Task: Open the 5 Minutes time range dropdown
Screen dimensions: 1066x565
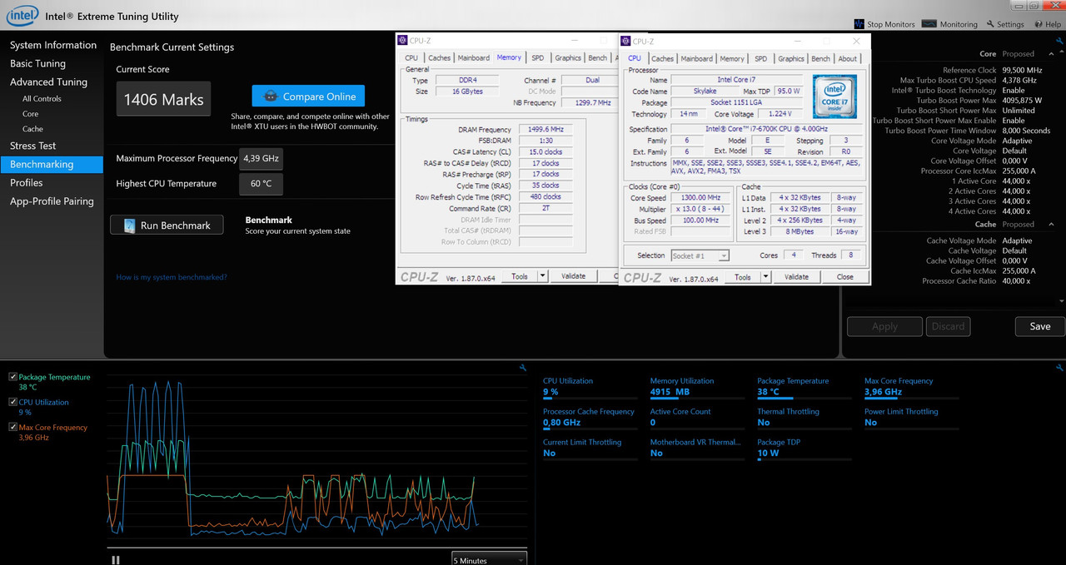Action: pyautogui.click(x=489, y=559)
